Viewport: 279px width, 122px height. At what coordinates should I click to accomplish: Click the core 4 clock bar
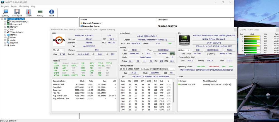(252, 46)
